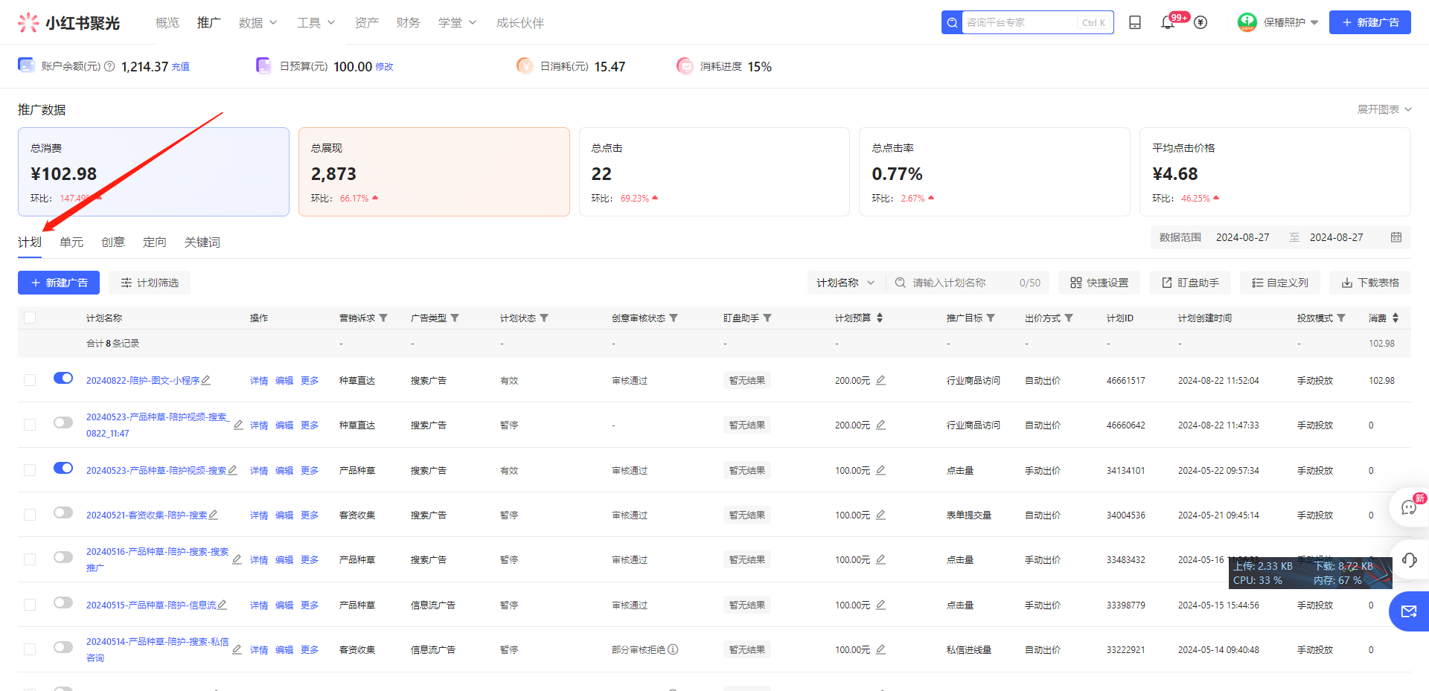Screen dimensions: 1429x691
Task: Click 请输入计划名称 search field
Action: (x=968, y=283)
